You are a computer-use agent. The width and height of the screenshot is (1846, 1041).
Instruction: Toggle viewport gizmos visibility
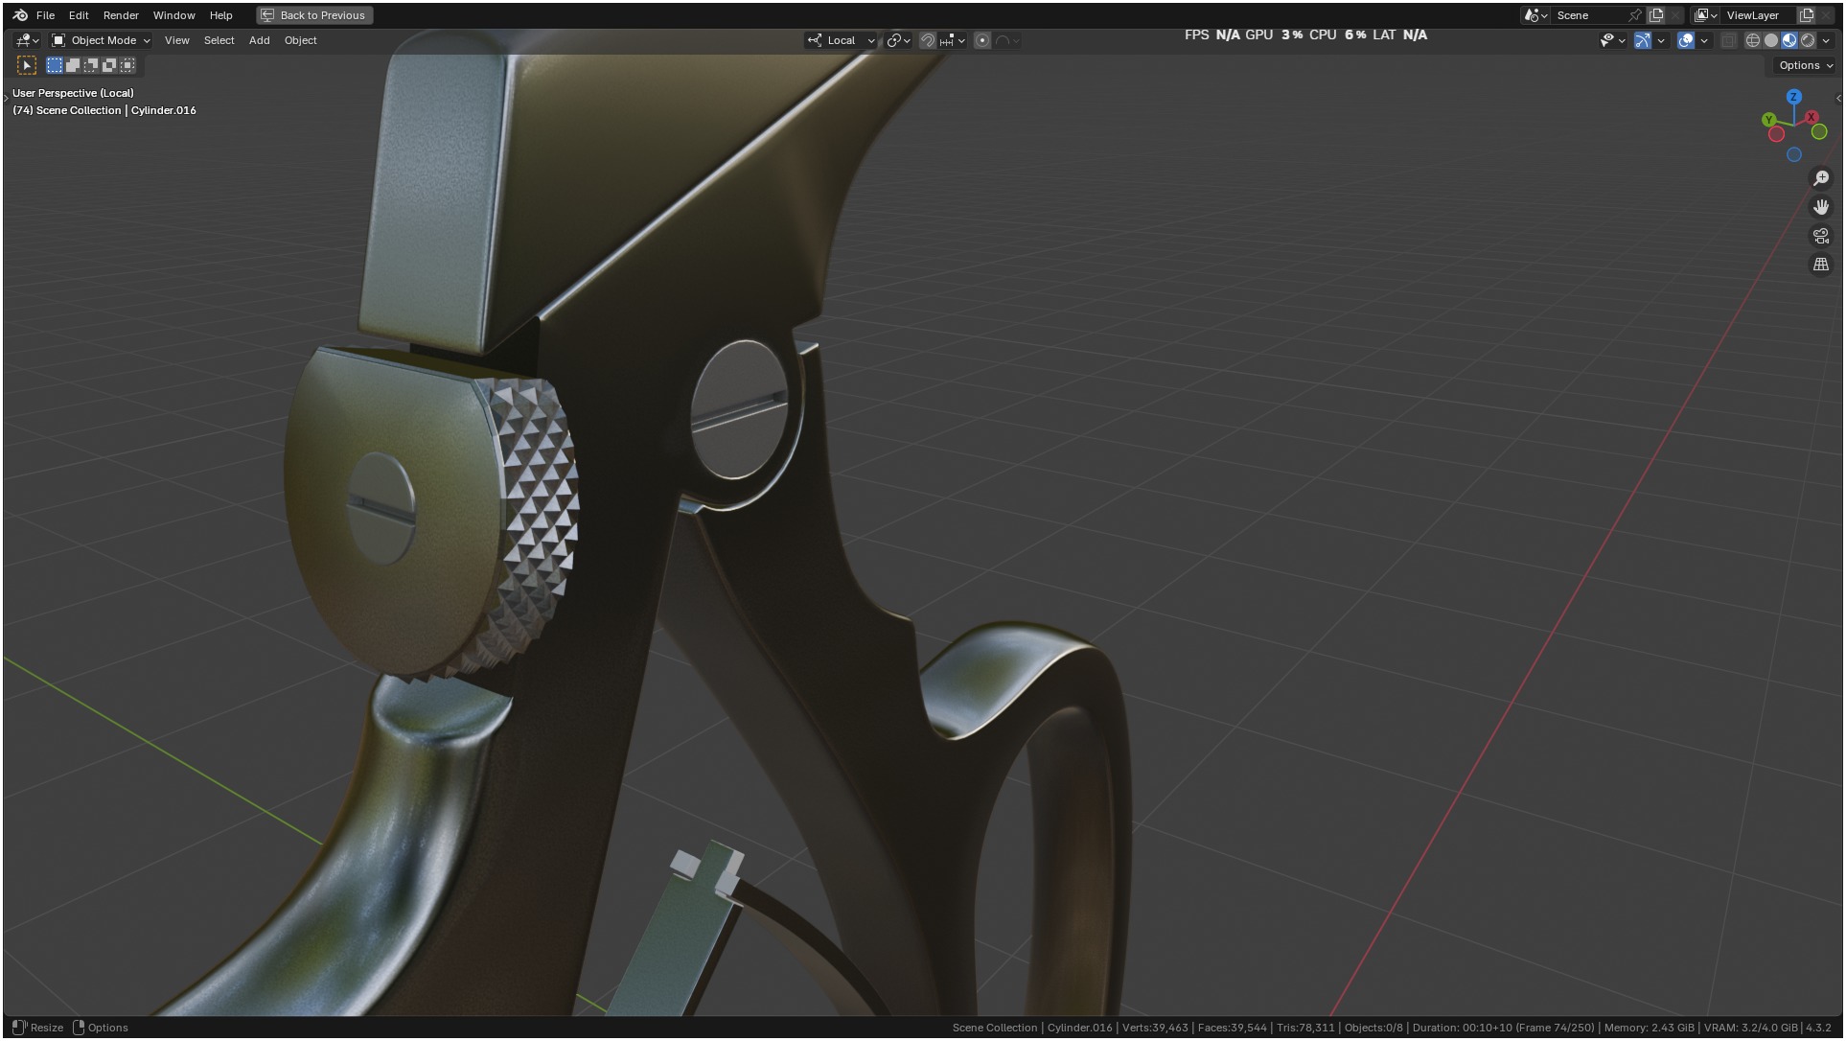coord(1643,40)
